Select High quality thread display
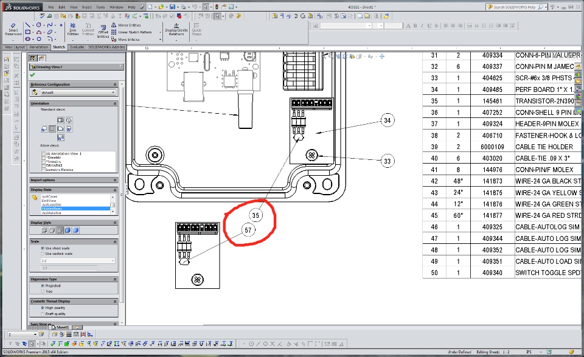The image size is (584, 357). [43, 308]
